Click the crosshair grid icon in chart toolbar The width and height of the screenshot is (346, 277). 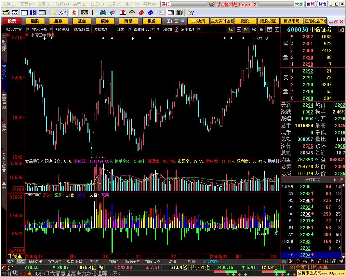239,29
